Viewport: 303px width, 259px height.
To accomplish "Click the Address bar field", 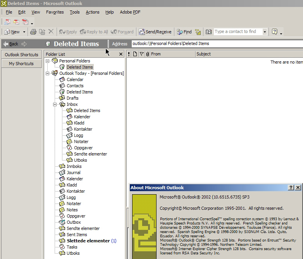I will click(217, 43).
